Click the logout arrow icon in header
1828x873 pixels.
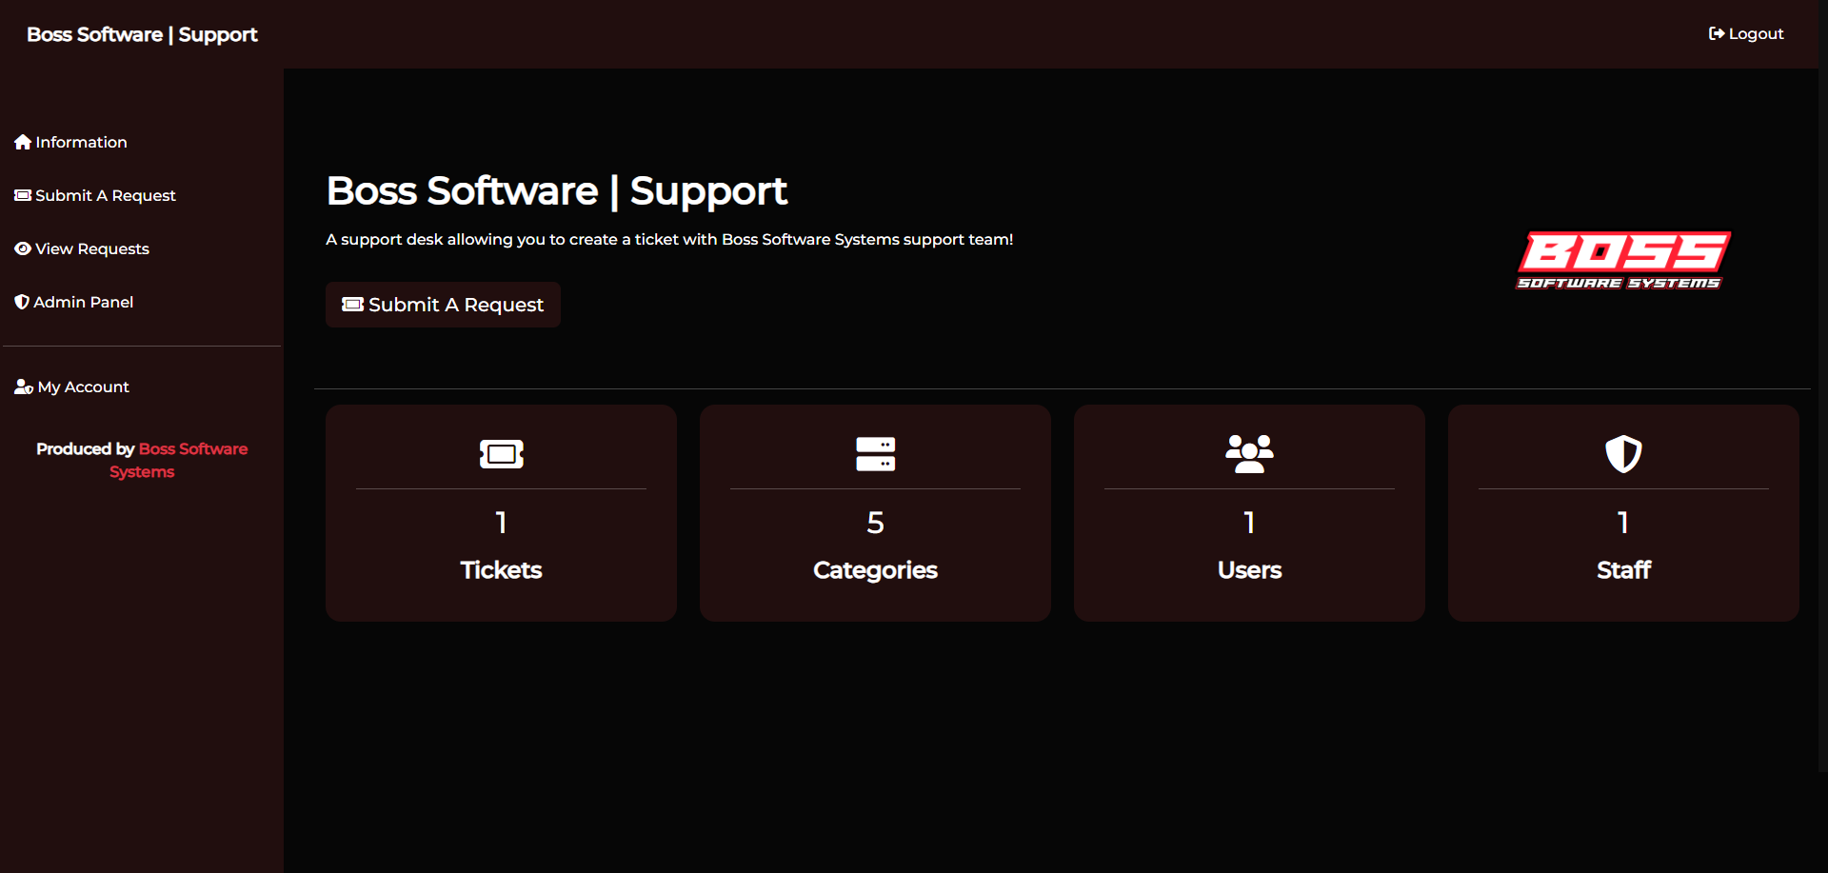(x=1717, y=33)
